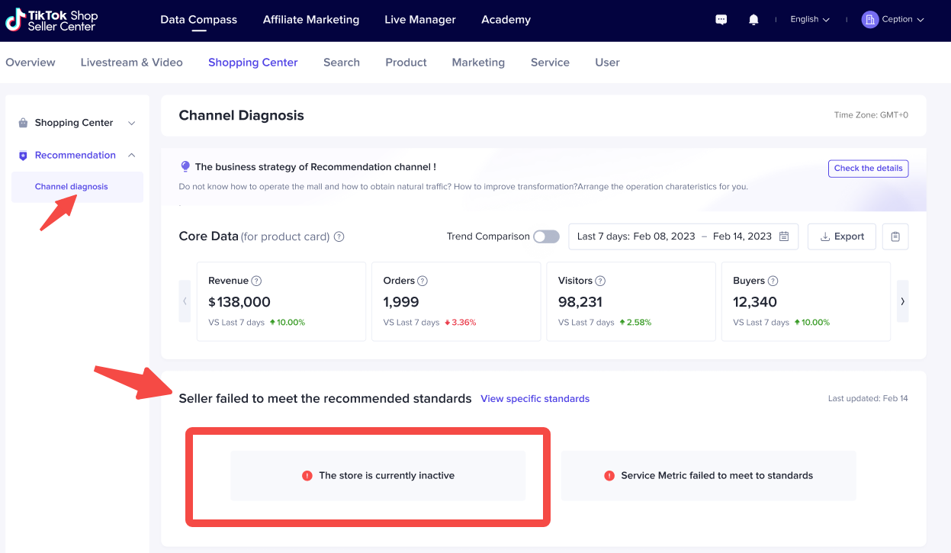Open the Affiliate Marketing menu

coord(310,20)
